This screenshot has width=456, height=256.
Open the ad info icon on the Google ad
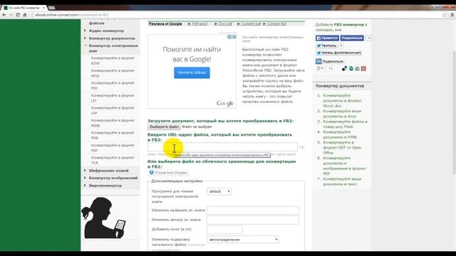[x=229, y=37]
